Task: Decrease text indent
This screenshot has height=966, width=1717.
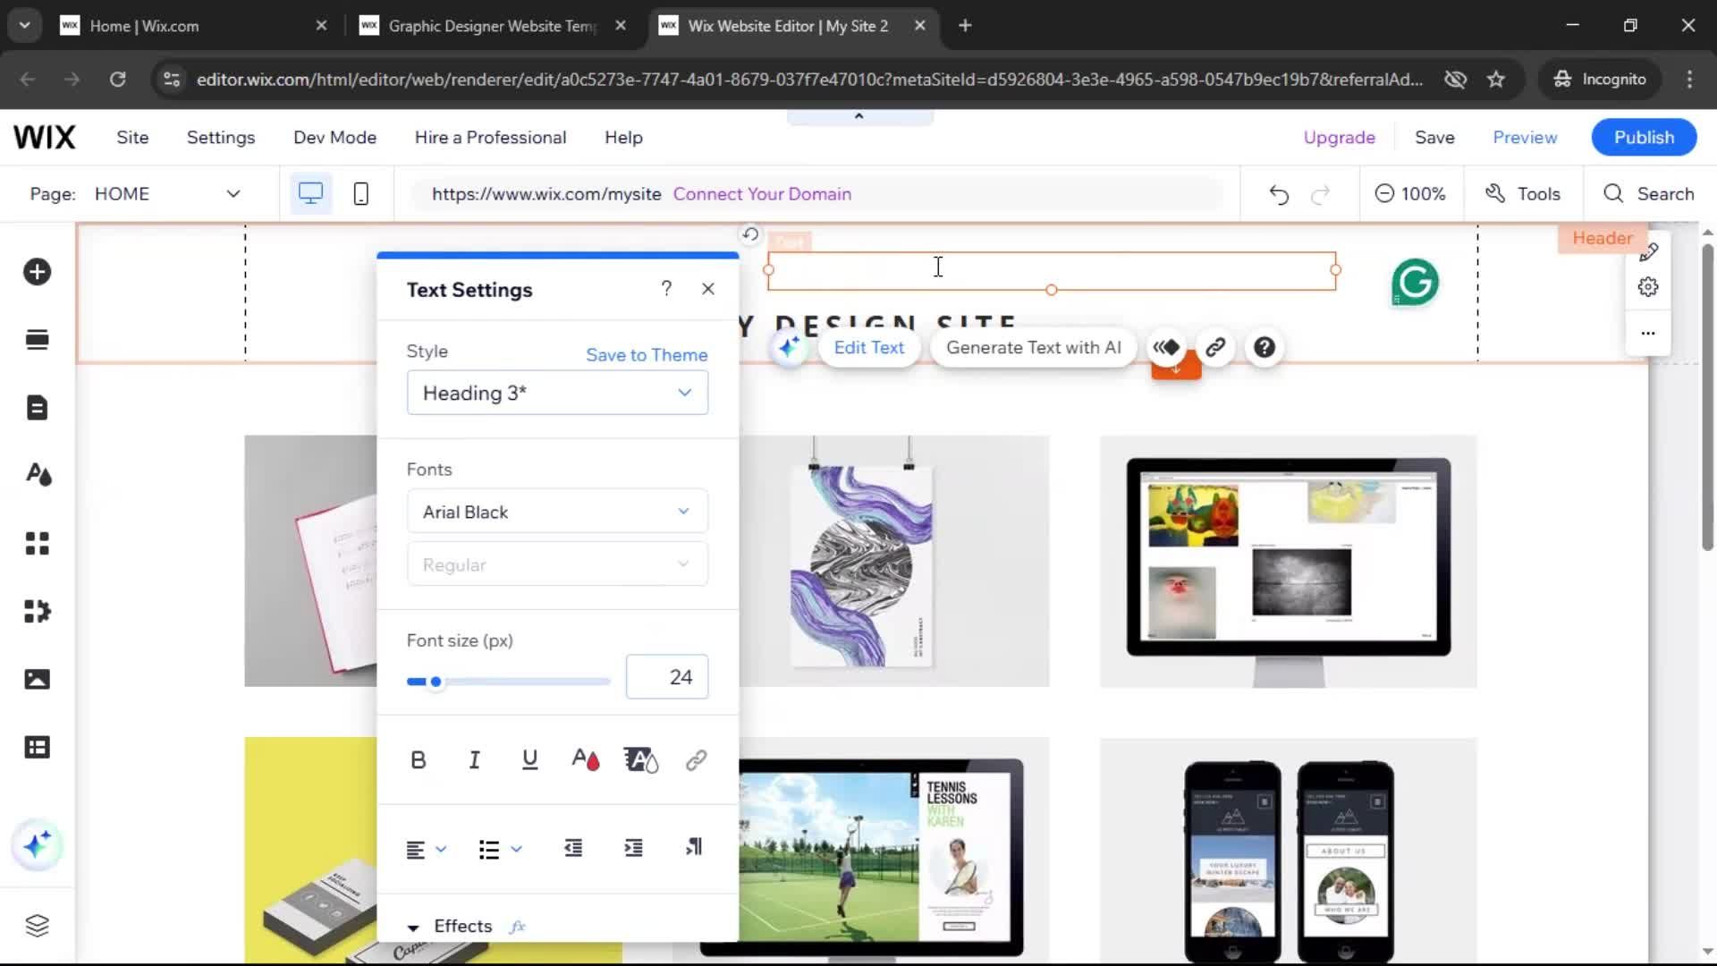Action: (573, 847)
